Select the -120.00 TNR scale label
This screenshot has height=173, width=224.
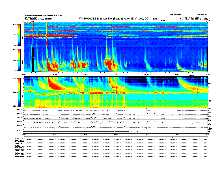click(x=15, y=78)
